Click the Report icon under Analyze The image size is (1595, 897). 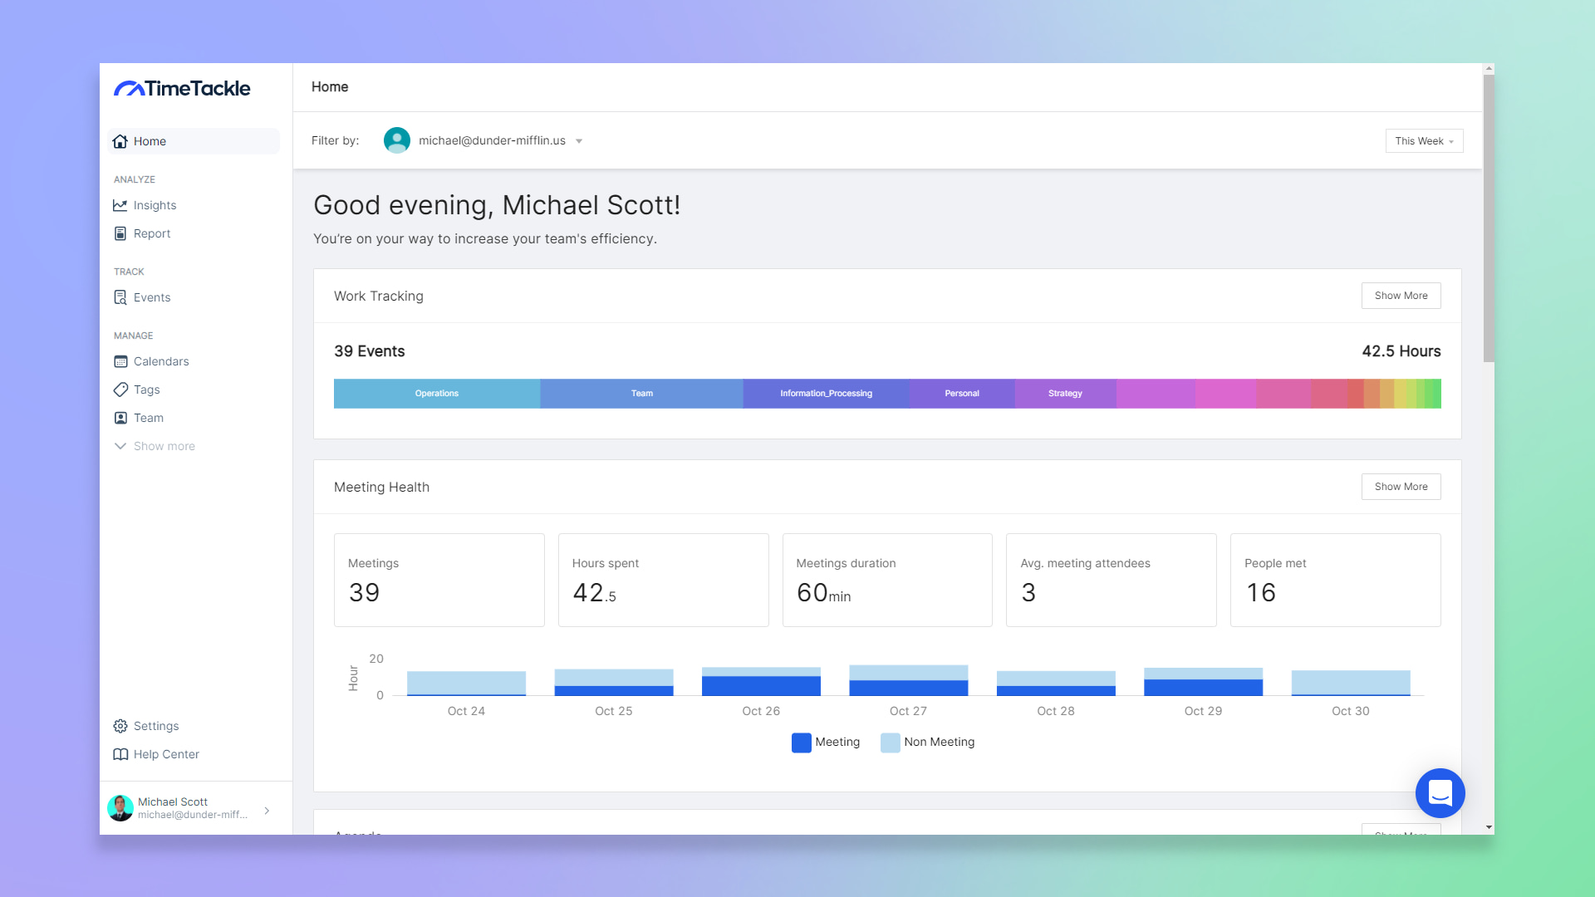(x=120, y=233)
